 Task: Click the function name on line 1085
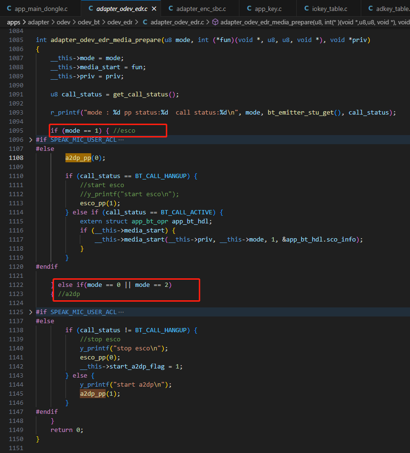[106, 40]
